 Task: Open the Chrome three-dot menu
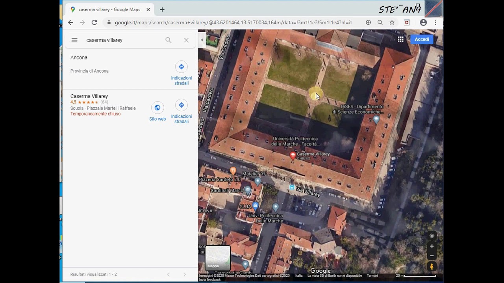(435, 23)
